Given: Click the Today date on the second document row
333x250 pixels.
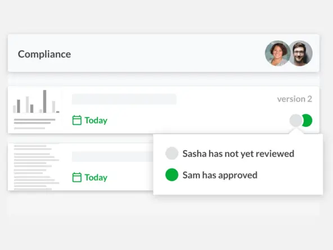Looking at the screenshot, I should pyautogui.click(x=96, y=178).
